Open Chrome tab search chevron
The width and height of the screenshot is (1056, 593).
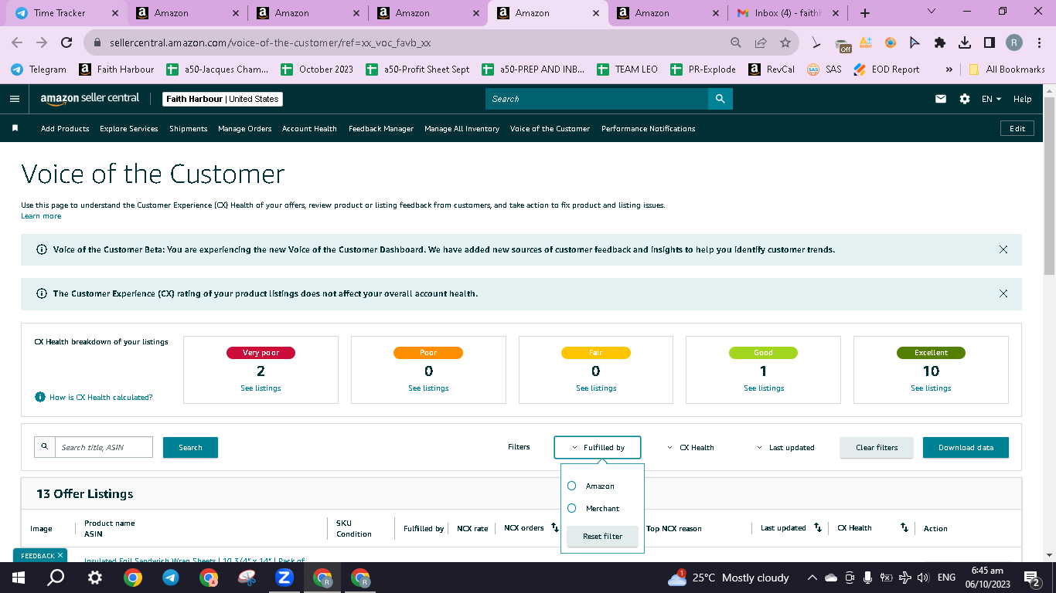click(x=931, y=12)
